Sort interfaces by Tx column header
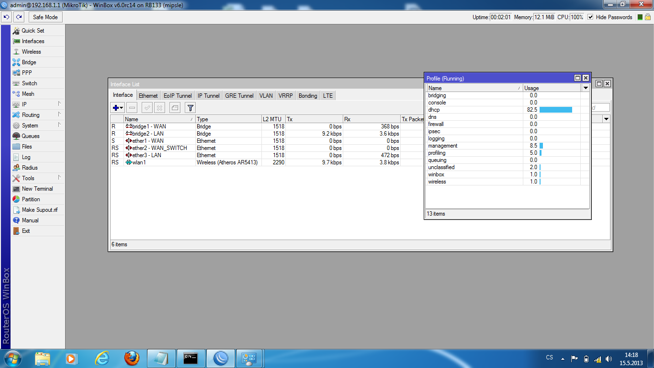Screen dimensions: 654x368 [314, 119]
